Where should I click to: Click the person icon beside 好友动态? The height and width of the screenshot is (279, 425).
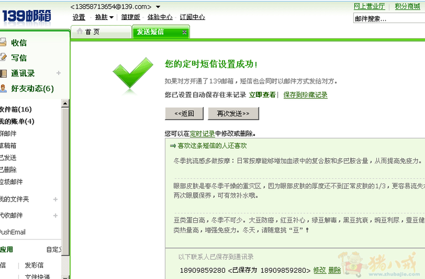(x=3, y=88)
